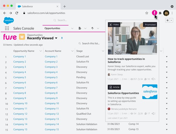Open a new browser tab
This screenshot has width=176, height=134.
coord(65,6)
